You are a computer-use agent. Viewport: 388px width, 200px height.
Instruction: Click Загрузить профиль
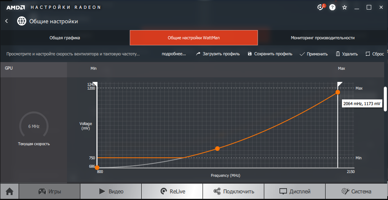(x=218, y=54)
